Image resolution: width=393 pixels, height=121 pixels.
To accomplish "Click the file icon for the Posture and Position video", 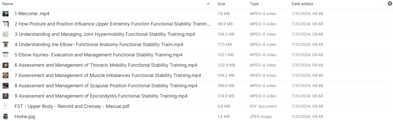I will (x=5, y=24).
